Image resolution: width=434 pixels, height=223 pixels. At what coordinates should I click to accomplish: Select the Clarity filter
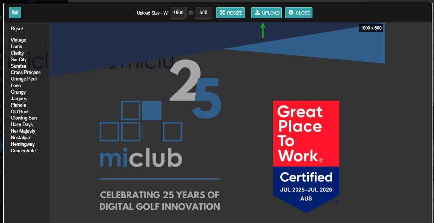click(x=17, y=53)
